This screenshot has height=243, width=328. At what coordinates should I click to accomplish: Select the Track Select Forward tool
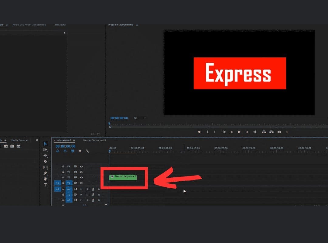pyautogui.click(x=46, y=150)
